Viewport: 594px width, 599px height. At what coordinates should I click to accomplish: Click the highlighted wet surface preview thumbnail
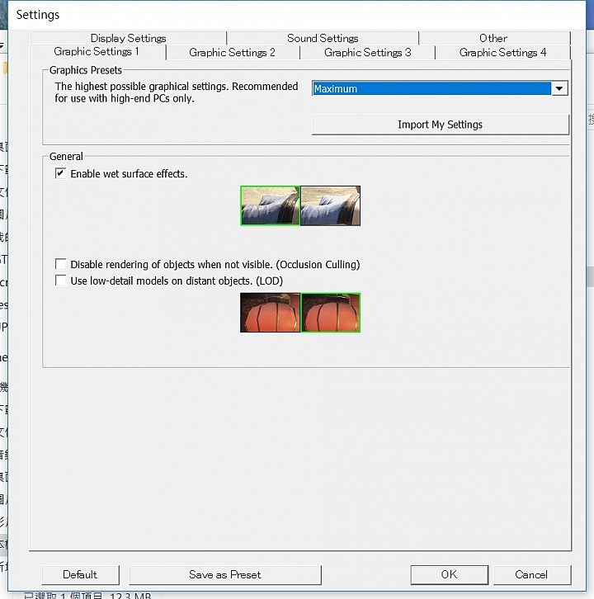270,205
